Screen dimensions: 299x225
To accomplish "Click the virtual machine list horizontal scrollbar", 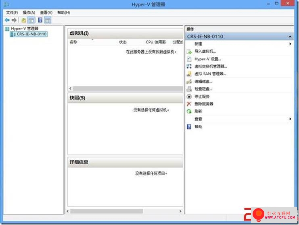I will [x=128, y=89].
